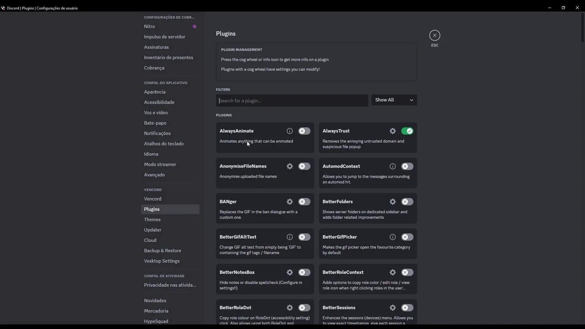Screen dimensions: 585x329
Task: Open the AlwaysAnimate info icon
Action: (x=290, y=131)
